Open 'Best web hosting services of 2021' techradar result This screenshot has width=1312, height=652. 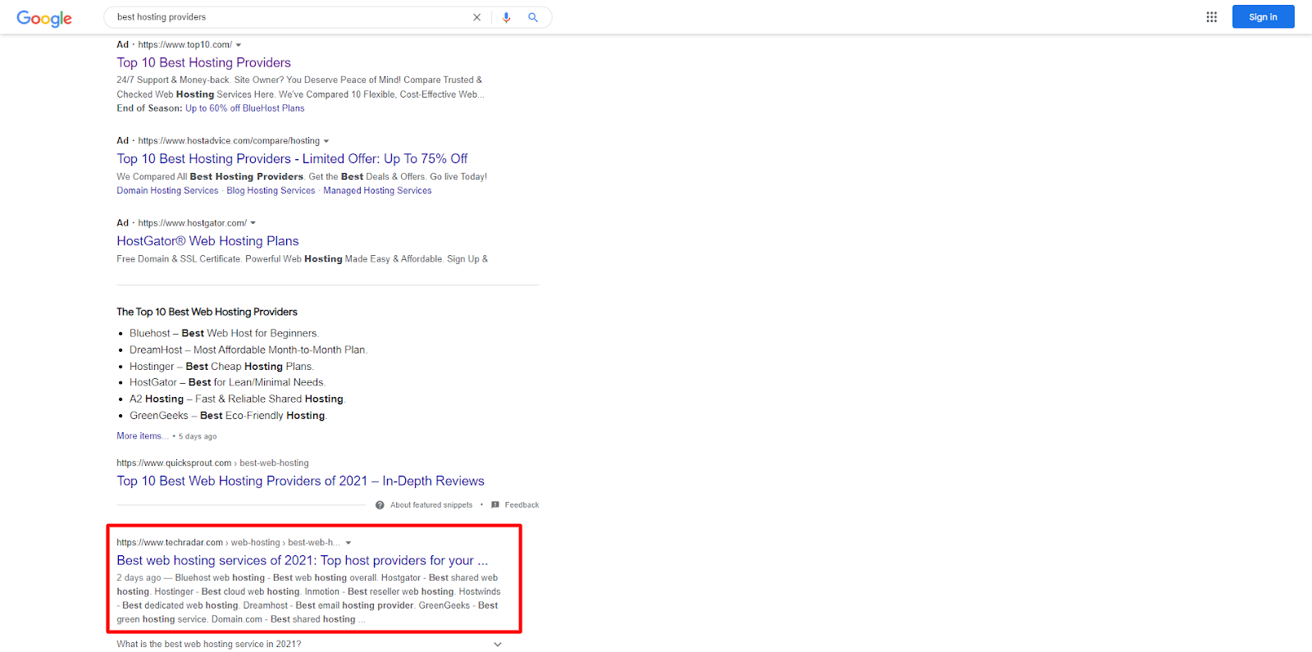[x=302, y=561]
